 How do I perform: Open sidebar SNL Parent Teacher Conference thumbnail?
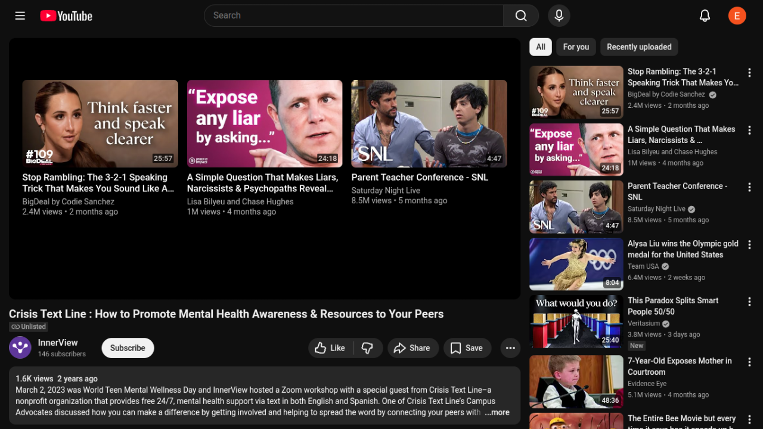coord(576,206)
